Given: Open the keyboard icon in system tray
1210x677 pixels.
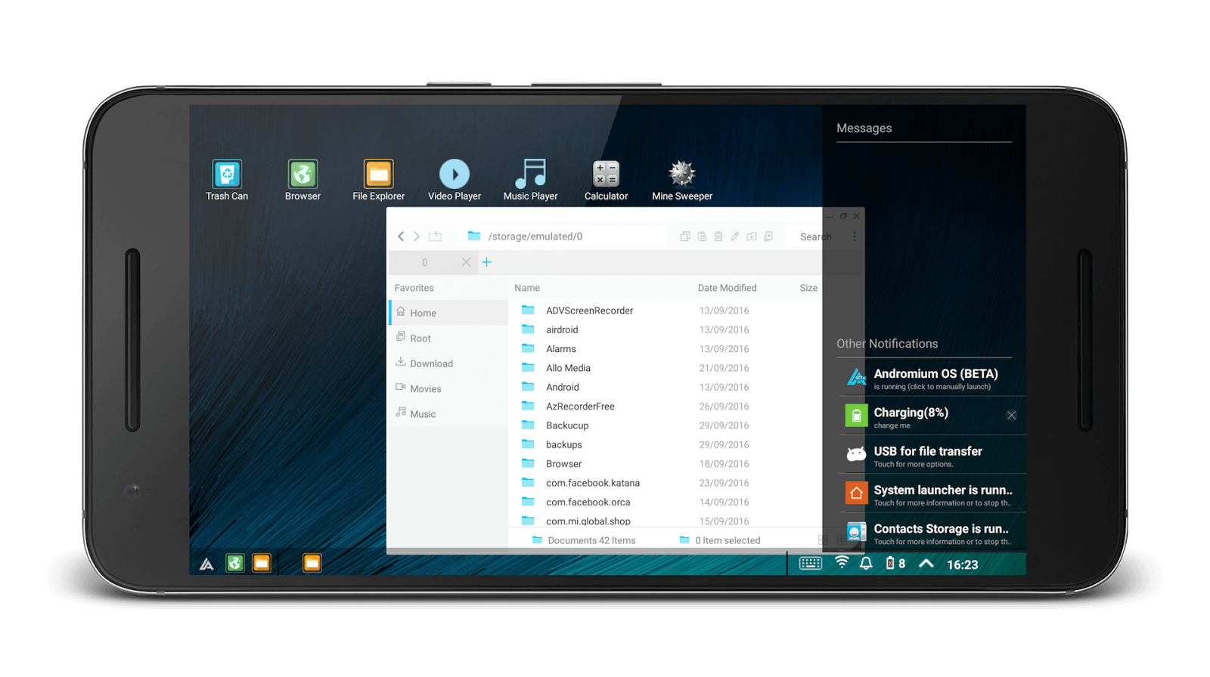Looking at the screenshot, I should 811,564.
